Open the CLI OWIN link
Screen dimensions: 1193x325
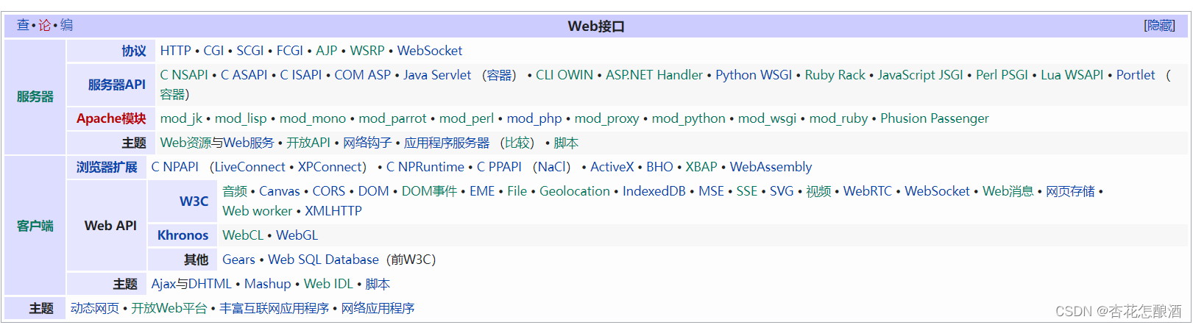coord(564,75)
